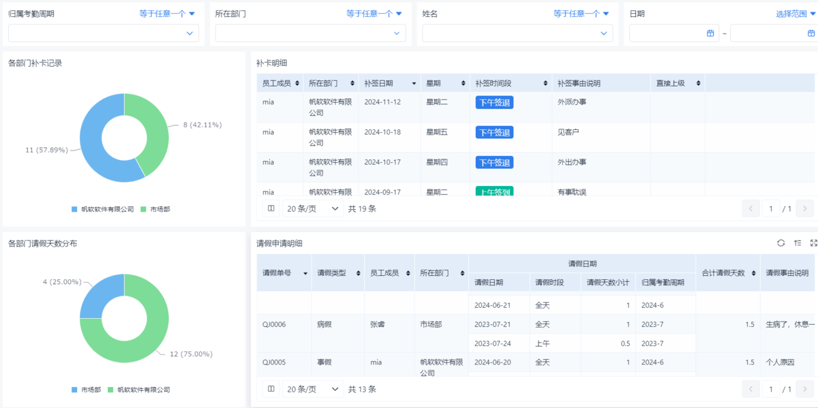Click the fullscreen icon on 请假申请明细 panel
The image size is (818, 408).
[x=813, y=243]
